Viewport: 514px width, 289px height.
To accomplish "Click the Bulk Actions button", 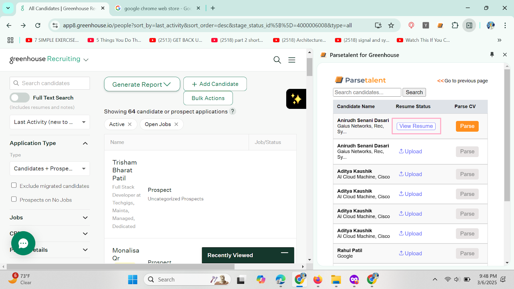I will click(x=208, y=98).
